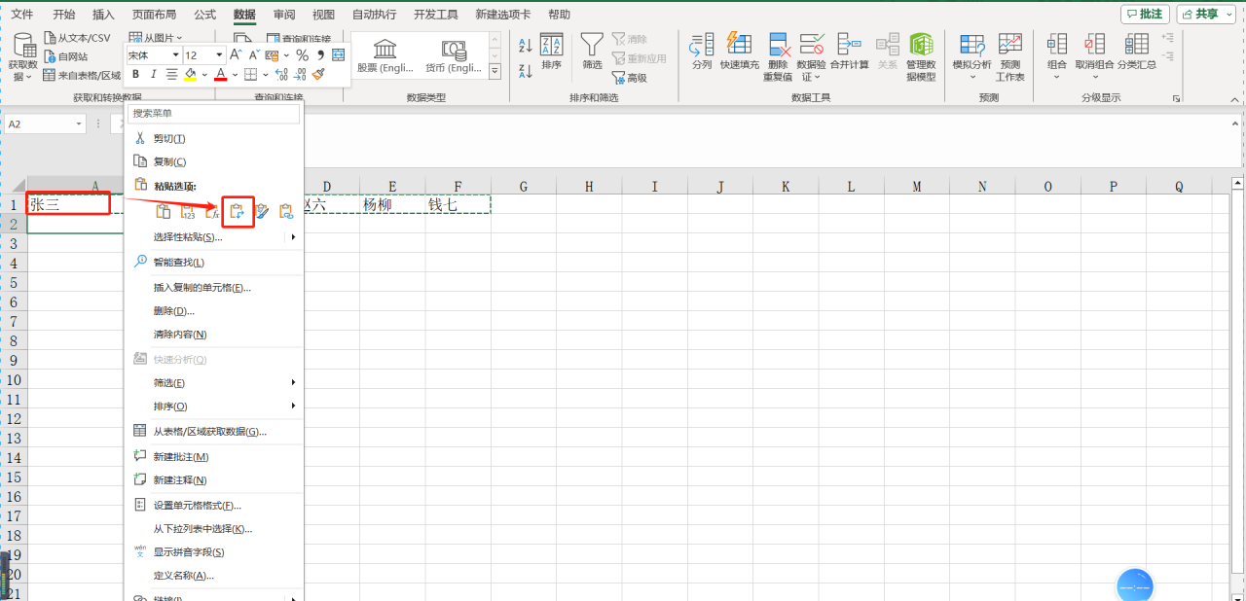Click 自网站 (From Web) button
The image size is (1246, 601).
[66, 56]
